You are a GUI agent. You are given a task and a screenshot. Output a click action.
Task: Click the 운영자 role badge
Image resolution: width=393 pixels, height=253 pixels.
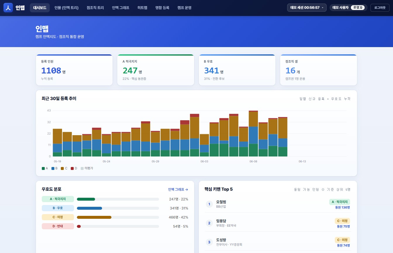pos(358,8)
